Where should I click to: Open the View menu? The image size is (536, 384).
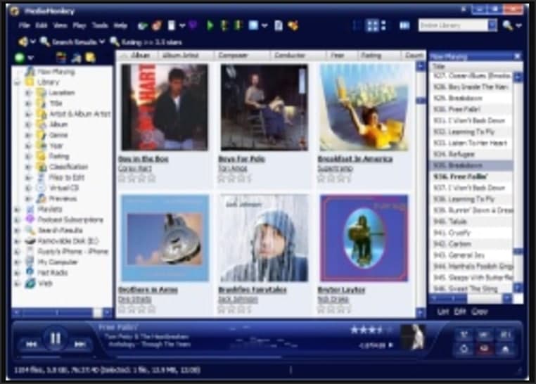pyautogui.click(x=60, y=25)
